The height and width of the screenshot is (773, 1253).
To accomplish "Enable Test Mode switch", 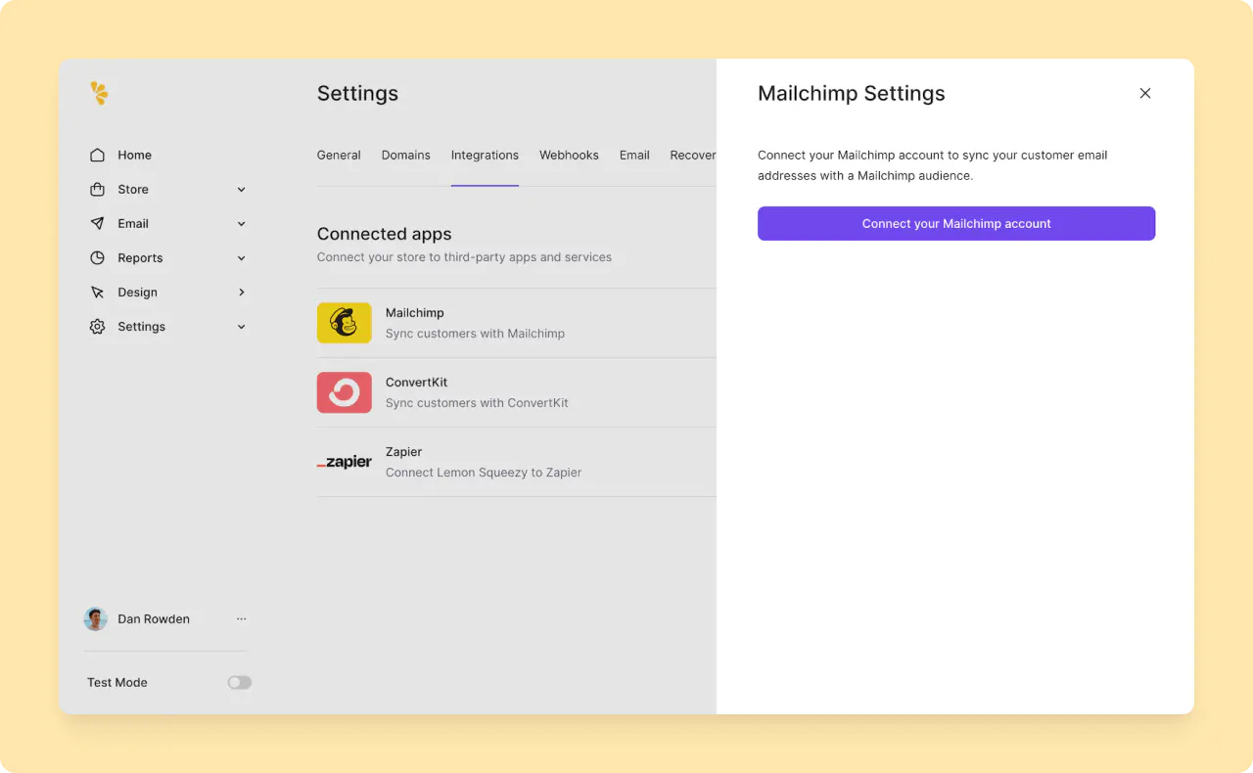I will 239,682.
